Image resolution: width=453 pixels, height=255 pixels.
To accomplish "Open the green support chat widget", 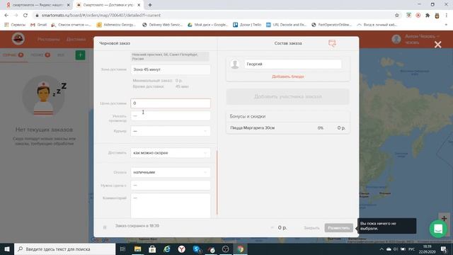I will pyautogui.click(x=438, y=229).
